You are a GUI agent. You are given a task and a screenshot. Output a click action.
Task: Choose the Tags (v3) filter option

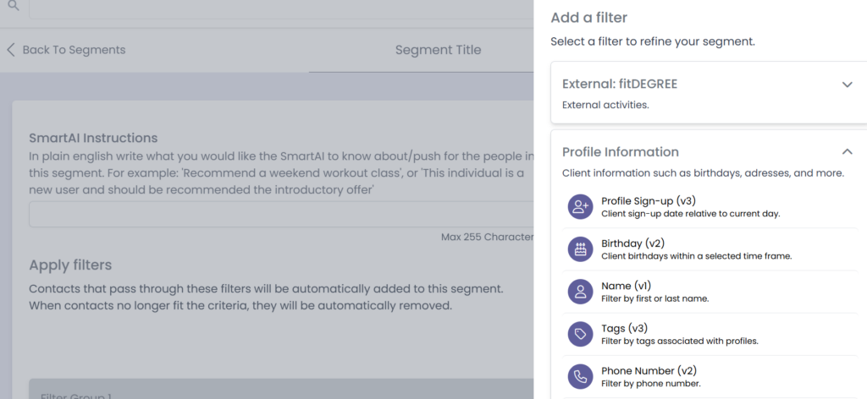click(x=625, y=328)
